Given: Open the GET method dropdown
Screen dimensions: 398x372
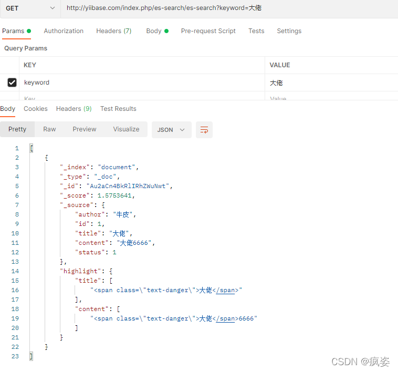Looking at the screenshot, I should pyautogui.click(x=30, y=8).
